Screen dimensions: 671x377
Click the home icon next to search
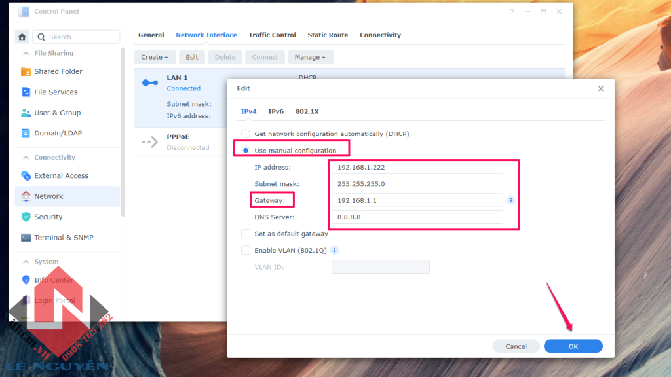click(22, 36)
